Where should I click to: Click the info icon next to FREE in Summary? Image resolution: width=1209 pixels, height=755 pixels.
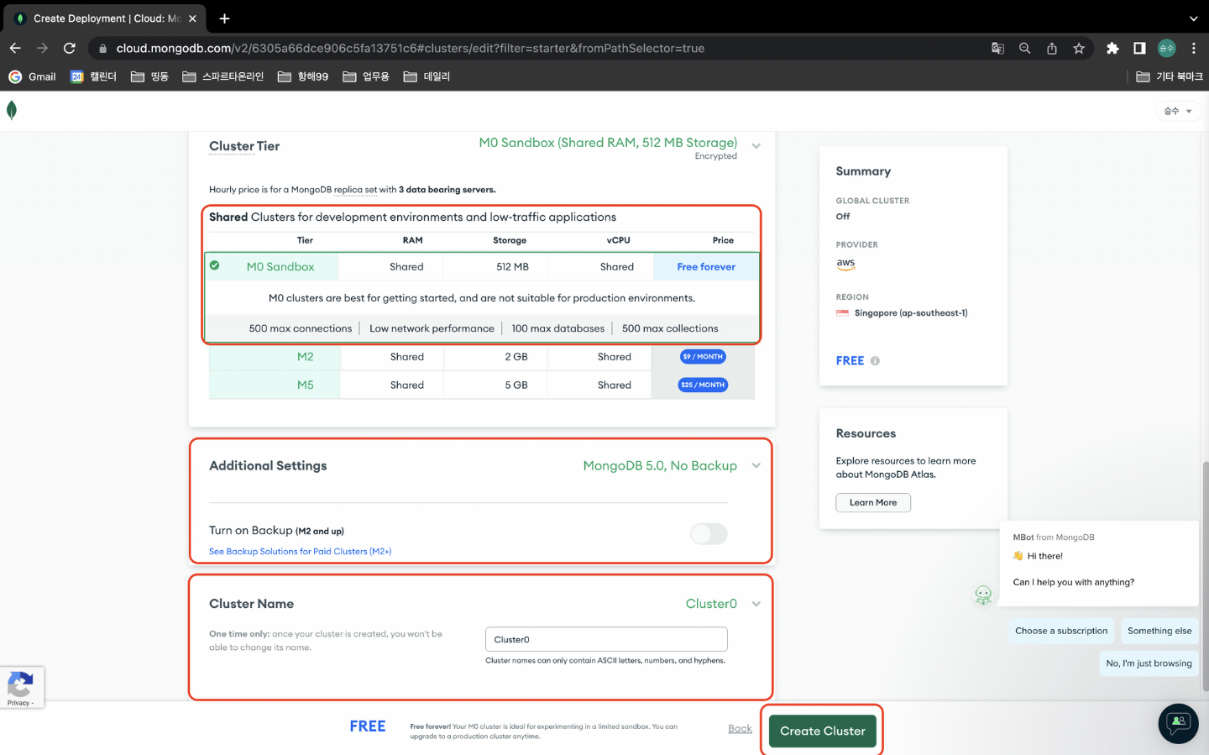(x=875, y=360)
